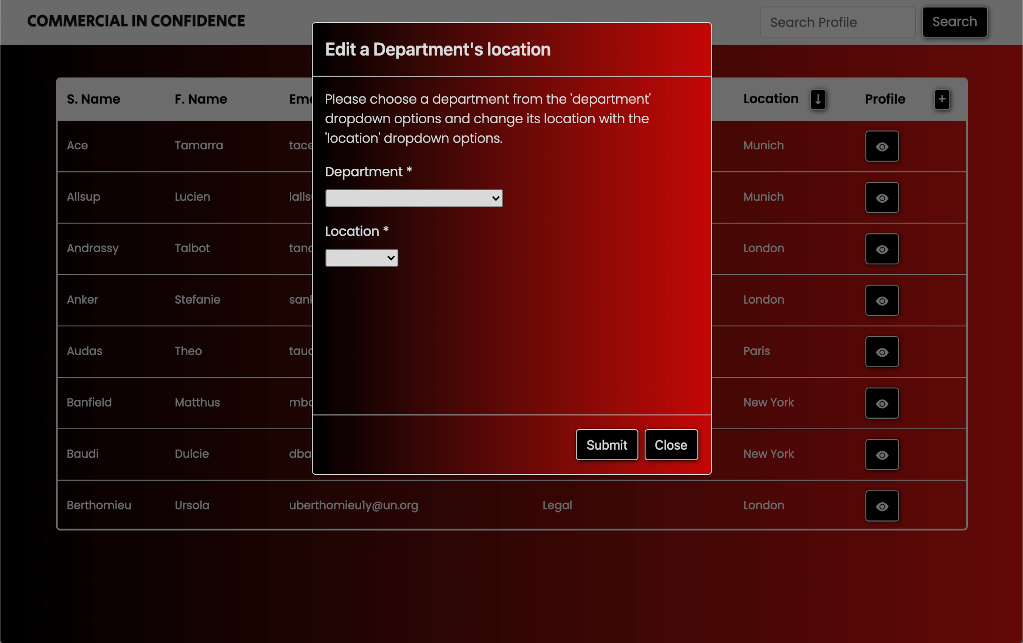The width and height of the screenshot is (1023, 643).
Task: Click the F. Name column header
Action: coord(201,99)
